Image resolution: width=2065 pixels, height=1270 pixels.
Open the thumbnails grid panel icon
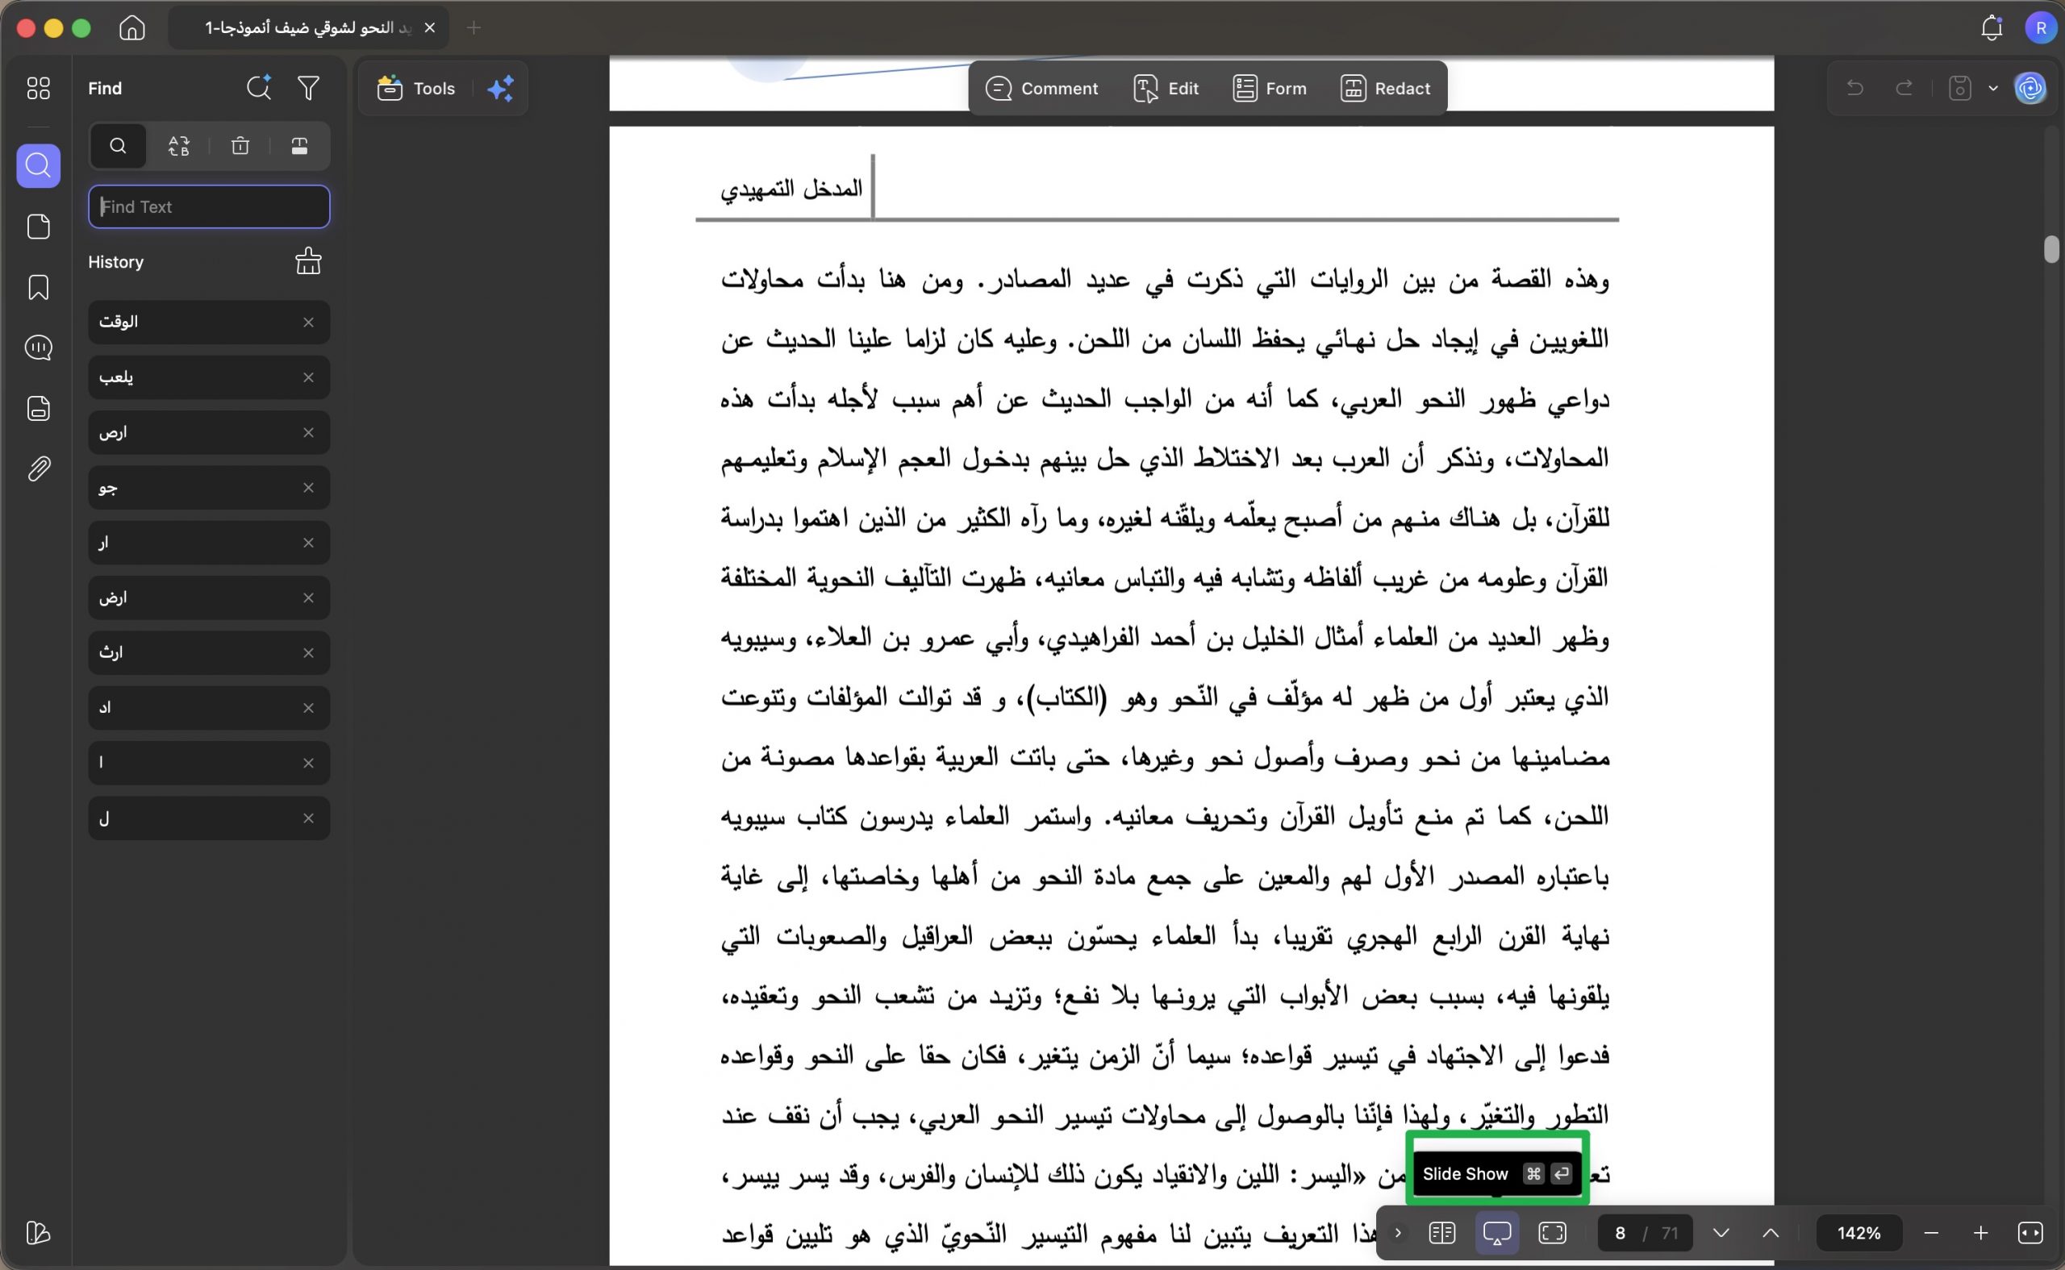click(39, 88)
